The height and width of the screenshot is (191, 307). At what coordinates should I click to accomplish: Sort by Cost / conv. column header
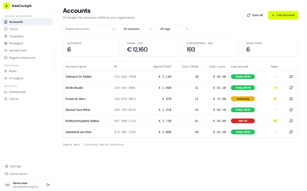pyautogui.click(x=217, y=67)
